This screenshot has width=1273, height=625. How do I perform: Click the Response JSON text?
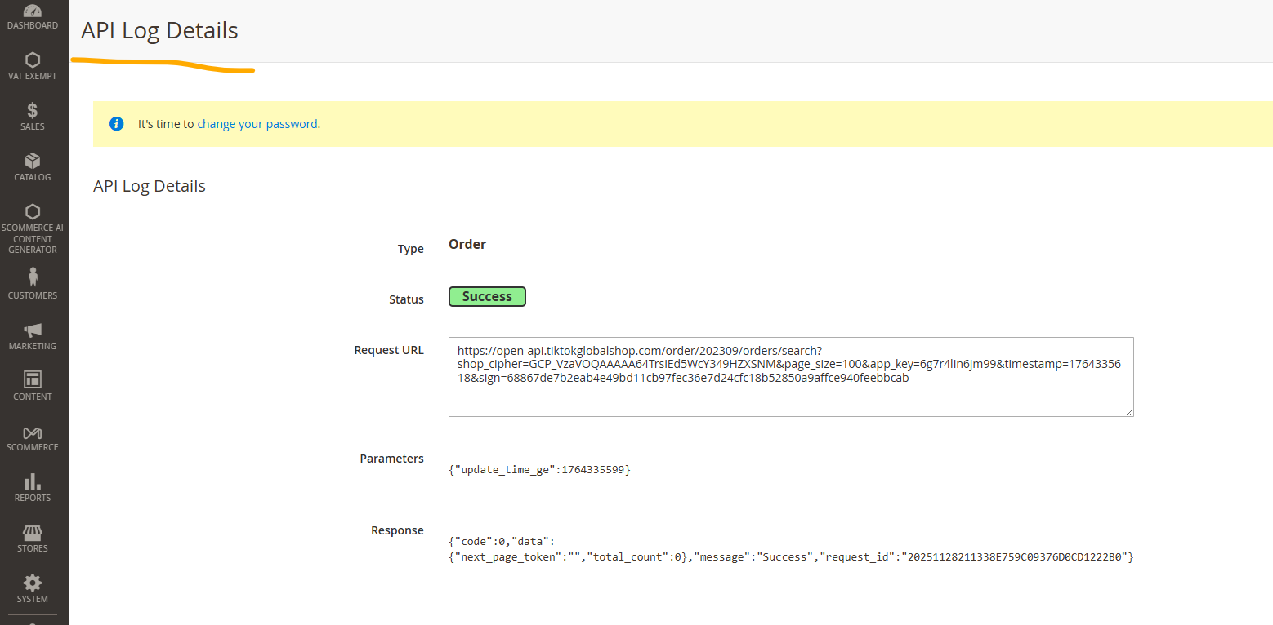click(790, 549)
